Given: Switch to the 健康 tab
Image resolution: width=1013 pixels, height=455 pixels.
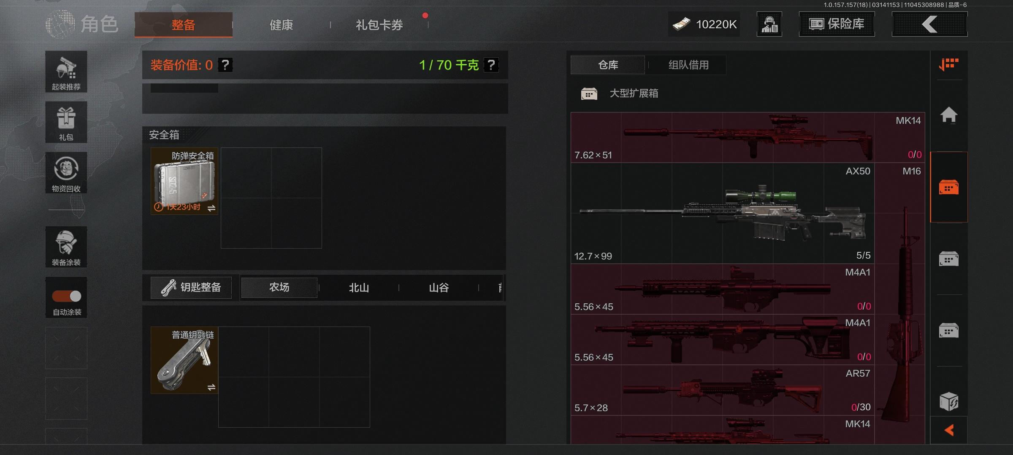Looking at the screenshot, I should pos(281,25).
